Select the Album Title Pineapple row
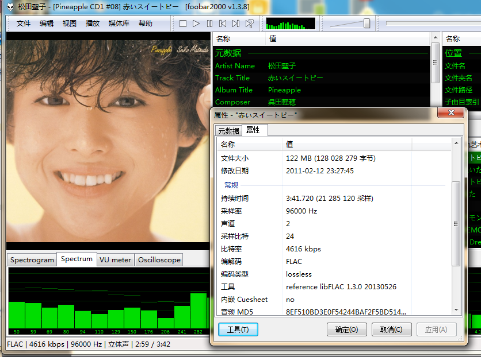The image size is (481, 357). click(x=322, y=90)
